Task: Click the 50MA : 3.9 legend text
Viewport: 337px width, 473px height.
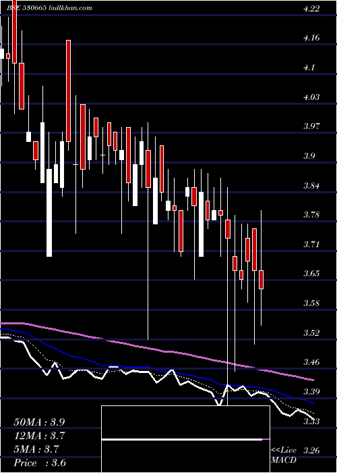Action: 39,422
